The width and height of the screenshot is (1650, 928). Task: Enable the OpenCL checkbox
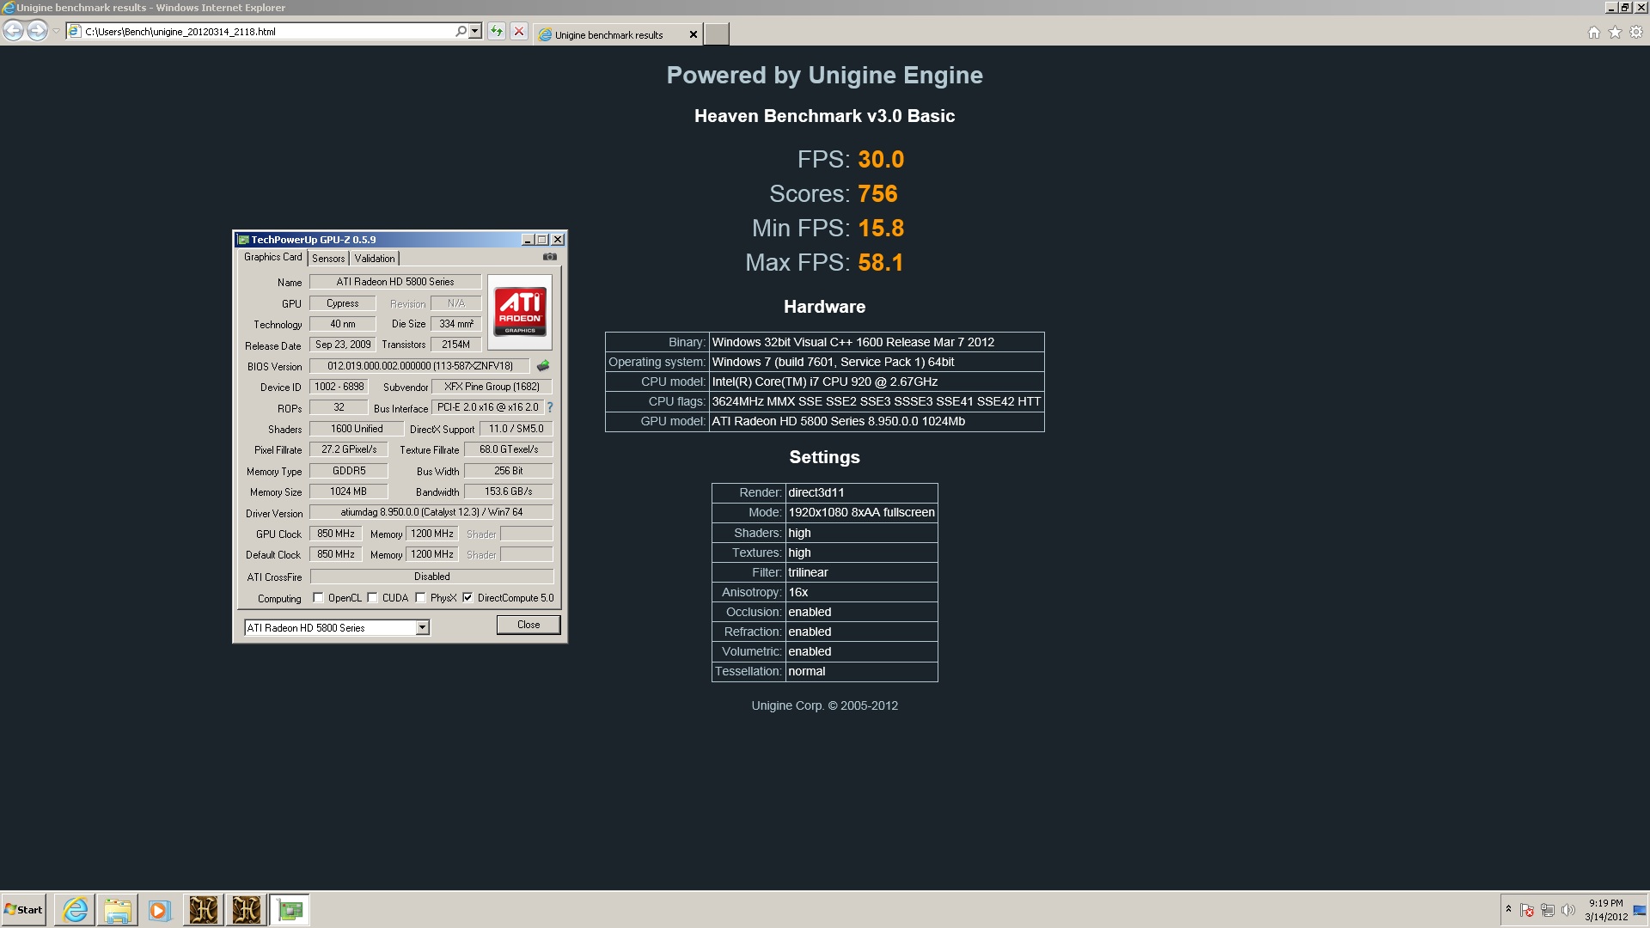(318, 598)
